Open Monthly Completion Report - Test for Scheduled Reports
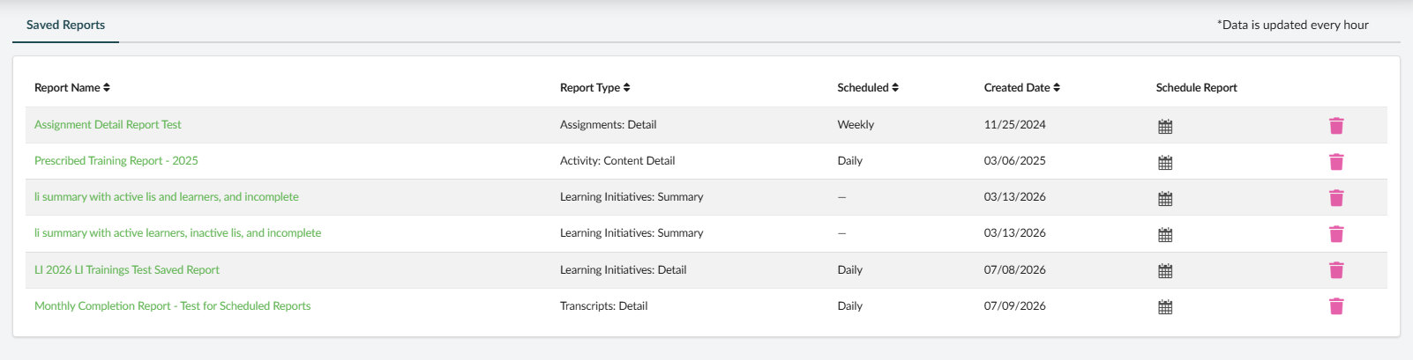This screenshot has width=1413, height=360. click(173, 306)
